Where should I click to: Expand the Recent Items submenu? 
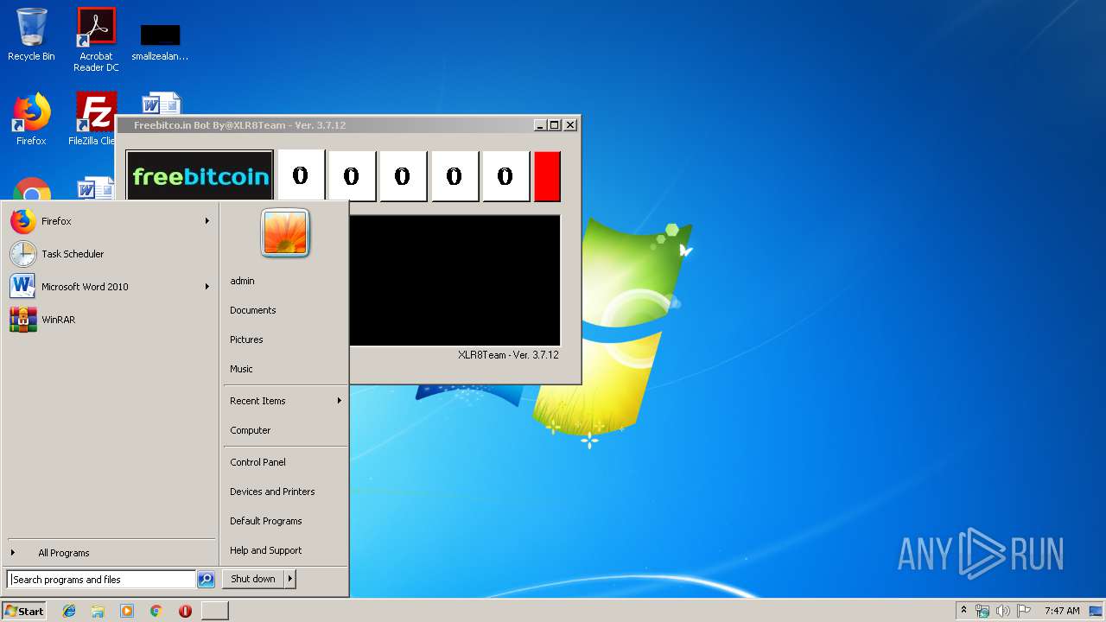pyautogui.click(x=285, y=401)
